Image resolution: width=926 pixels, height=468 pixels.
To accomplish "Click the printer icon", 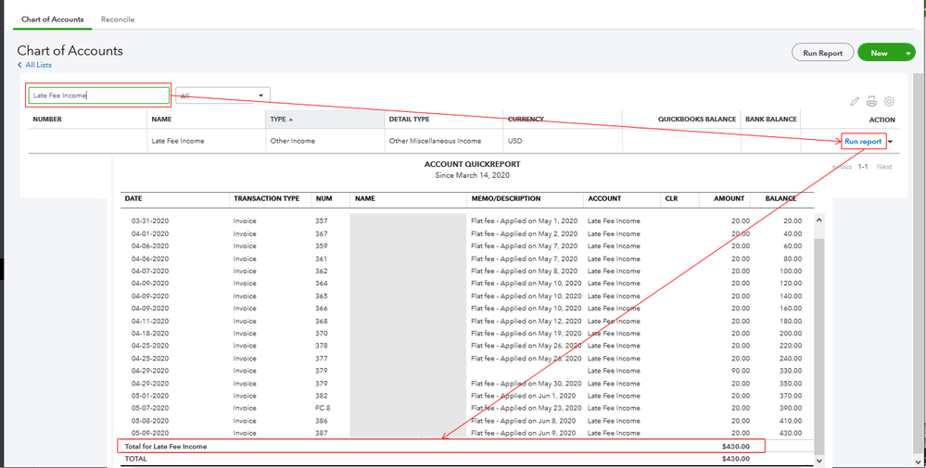I will (871, 102).
